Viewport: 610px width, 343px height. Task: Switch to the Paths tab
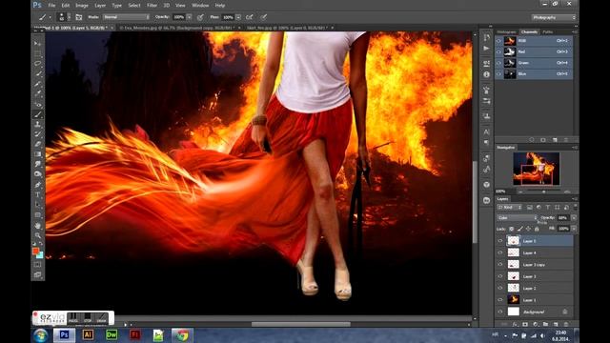[x=548, y=31]
